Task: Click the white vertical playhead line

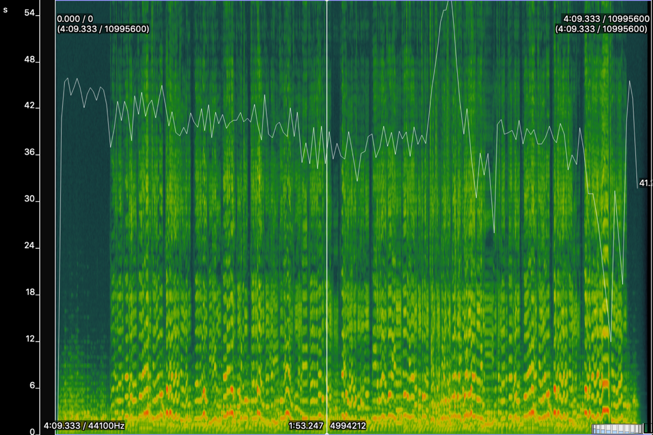Action: pos(326,214)
